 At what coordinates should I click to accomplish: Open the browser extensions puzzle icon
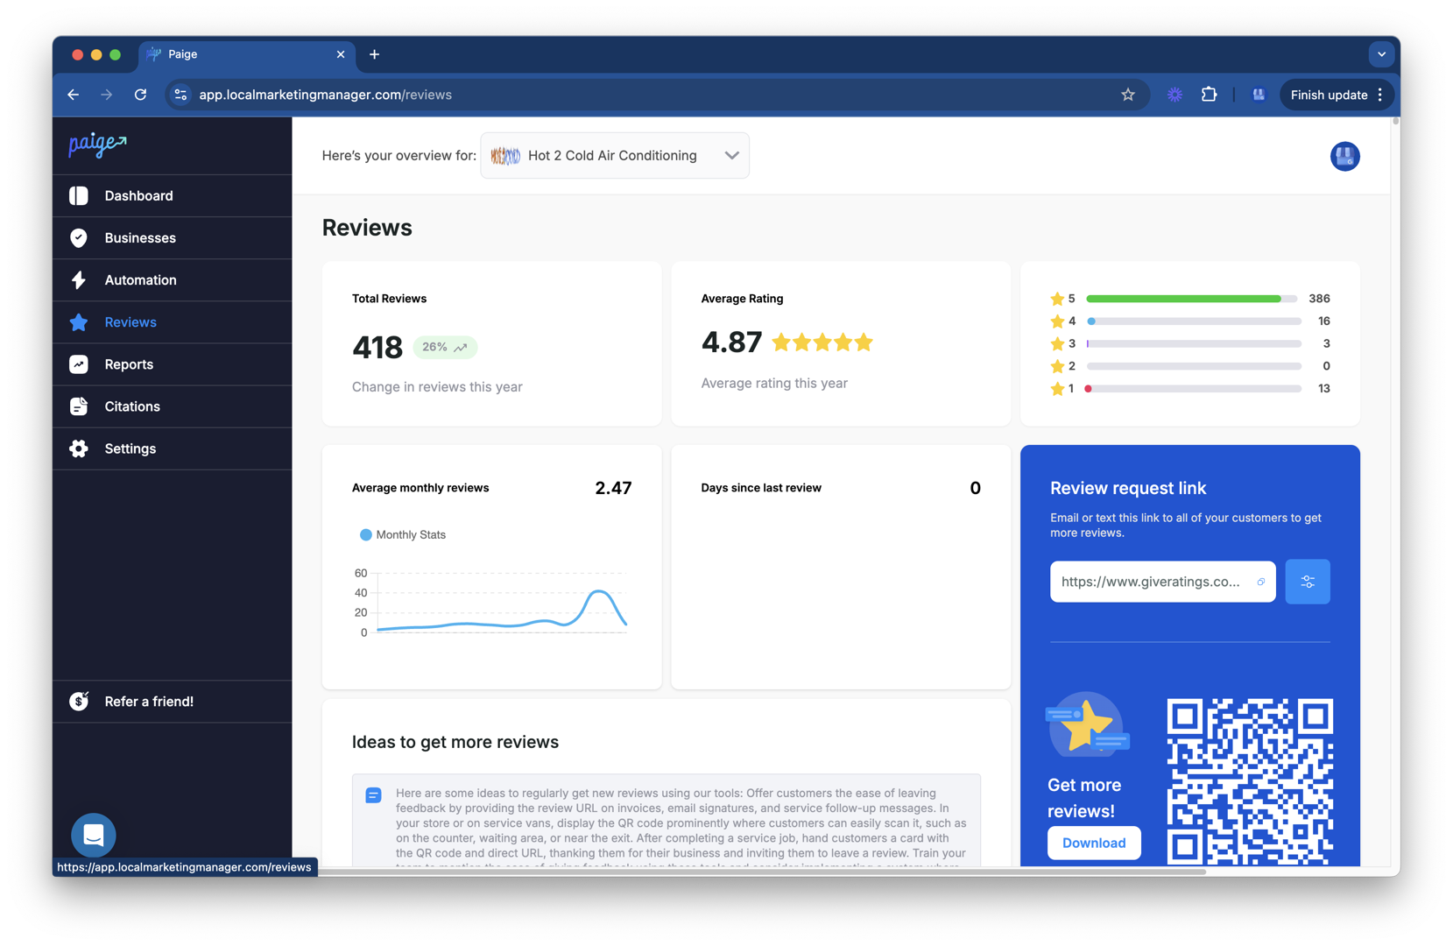click(1210, 95)
